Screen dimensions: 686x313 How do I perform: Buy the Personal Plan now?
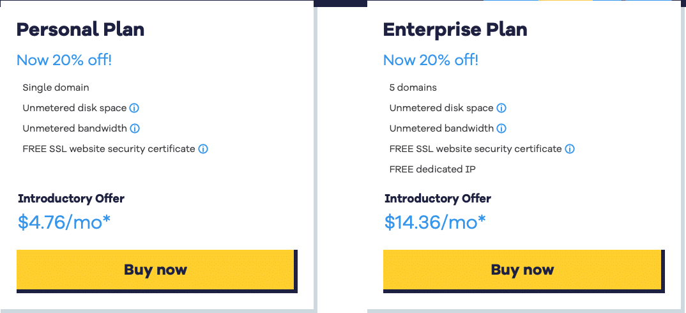pos(155,269)
